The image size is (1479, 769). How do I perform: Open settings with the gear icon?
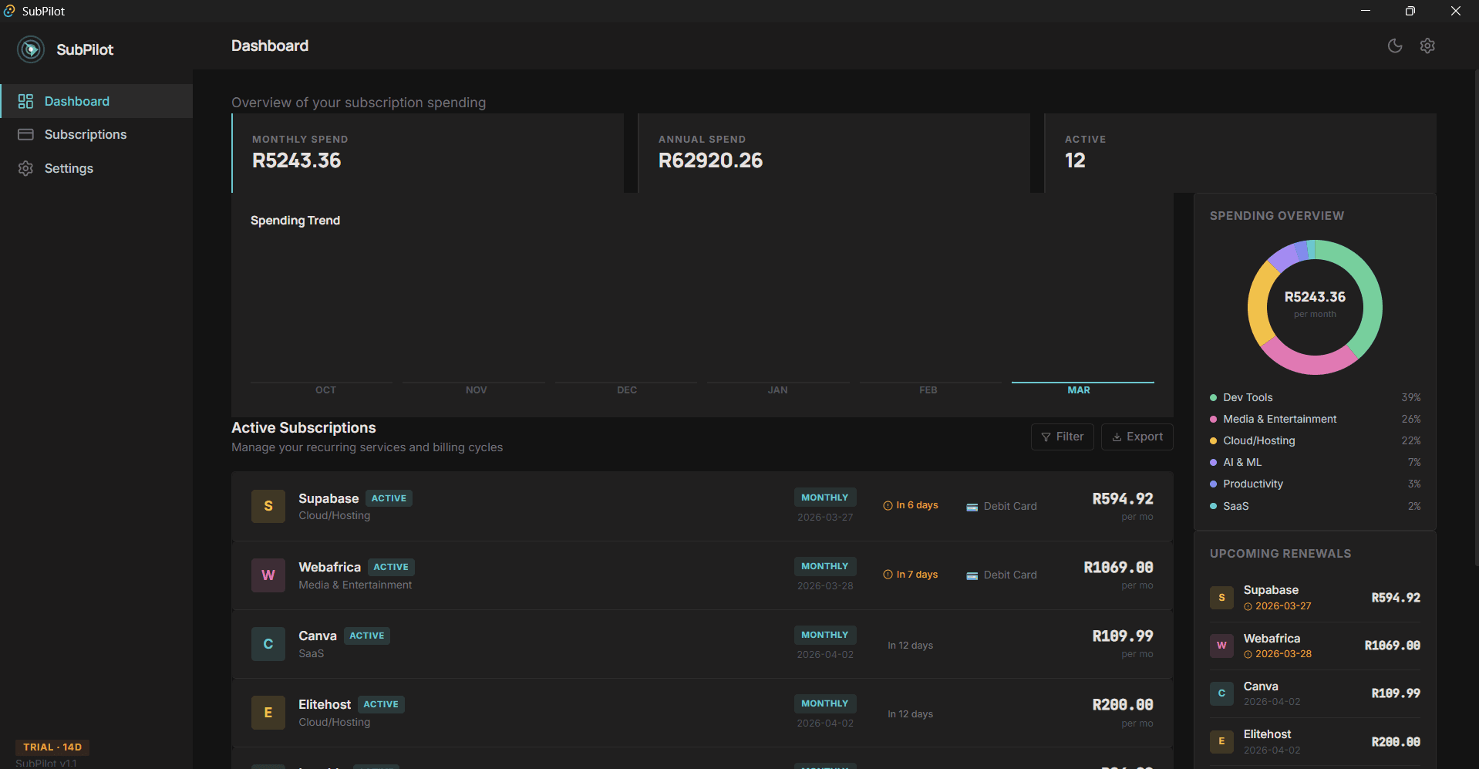(1427, 46)
